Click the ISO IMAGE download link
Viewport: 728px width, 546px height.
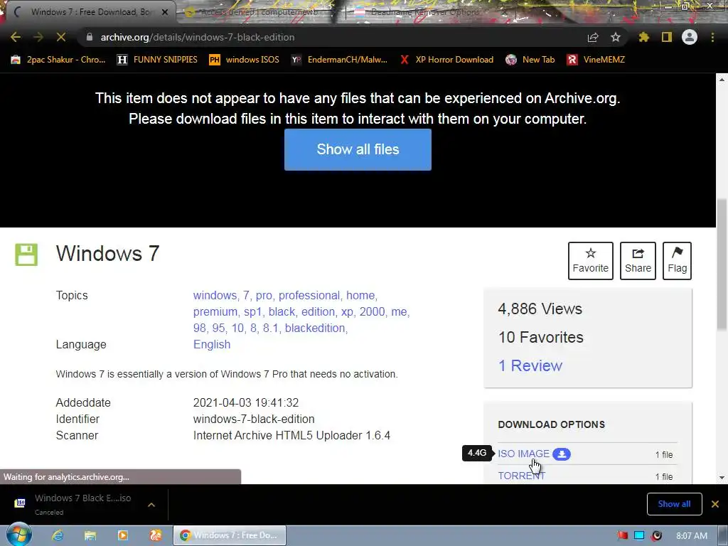[523, 454]
